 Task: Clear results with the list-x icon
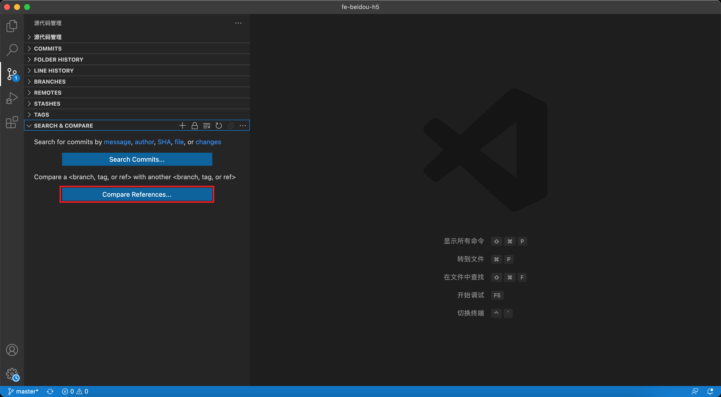point(207,125)
